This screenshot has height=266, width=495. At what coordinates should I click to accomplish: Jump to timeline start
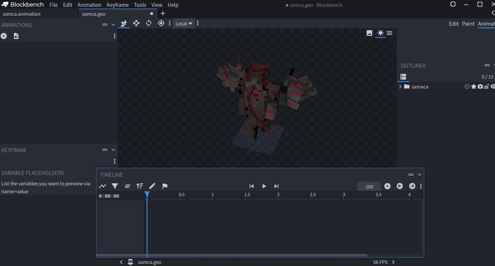252,186
